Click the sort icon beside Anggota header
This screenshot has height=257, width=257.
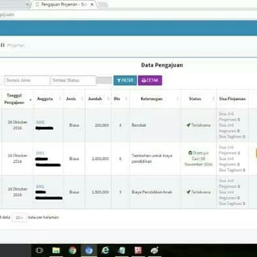[x=60, y=99]
